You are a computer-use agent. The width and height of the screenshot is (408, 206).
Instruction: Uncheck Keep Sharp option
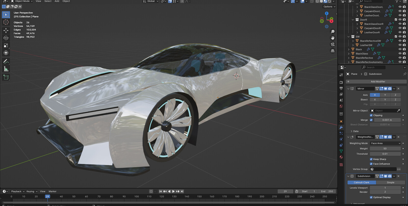(x=371, y=159)
